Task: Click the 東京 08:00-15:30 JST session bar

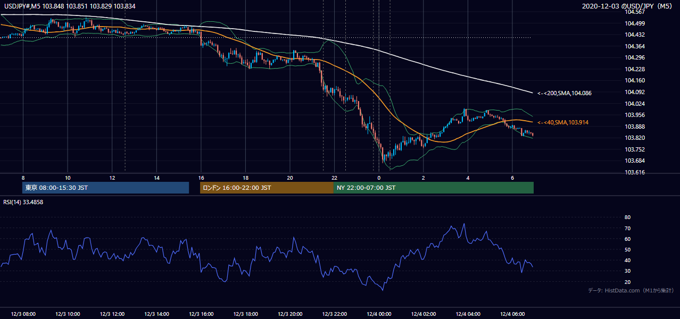Action: 106,188
